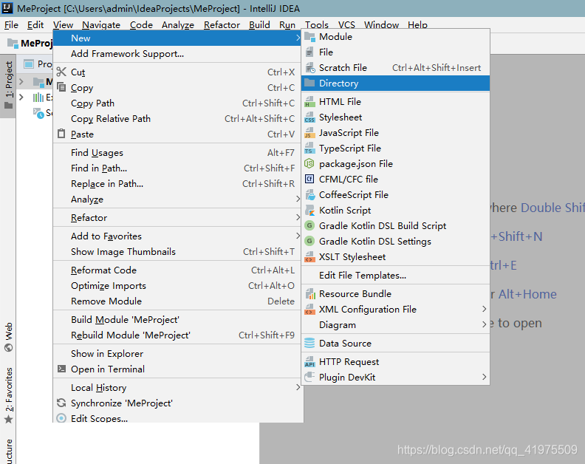This screenshot has height=464, width=585.
Task: Click the Kotlin Script icon
Action: (309, 211)
